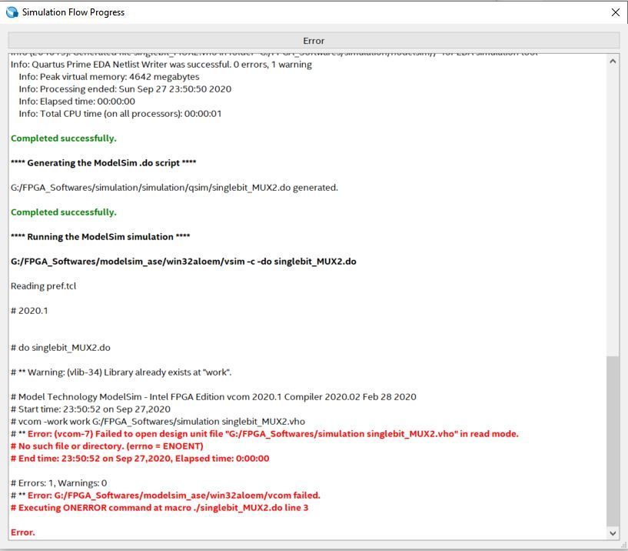Click the resize grip in window corner

click(623, 546)
